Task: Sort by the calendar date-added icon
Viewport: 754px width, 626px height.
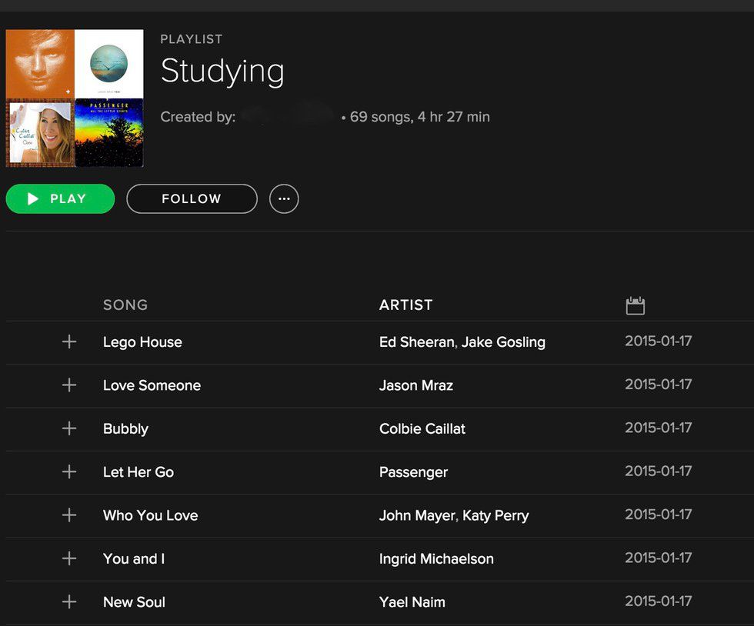Action: click(635, 305)
